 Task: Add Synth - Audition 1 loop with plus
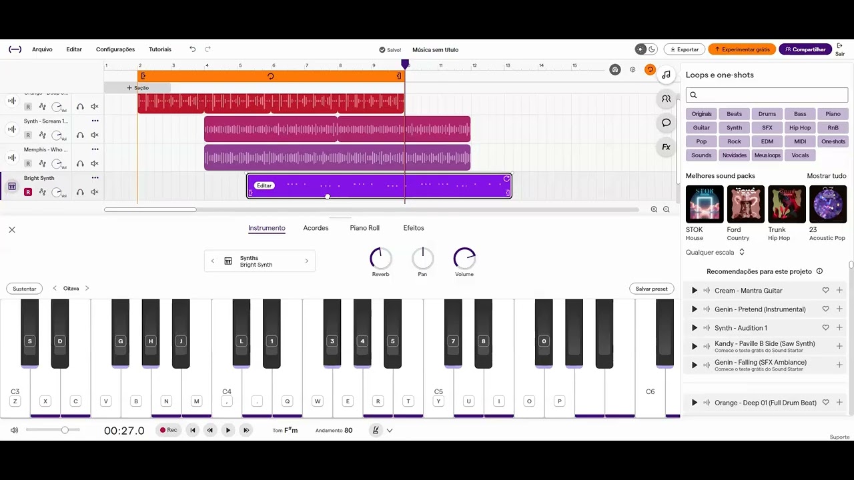click(839, 328)
